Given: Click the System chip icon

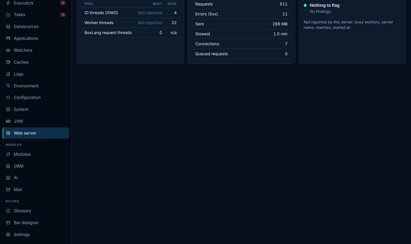Looking at the screenshot, I should coord(8,109).
